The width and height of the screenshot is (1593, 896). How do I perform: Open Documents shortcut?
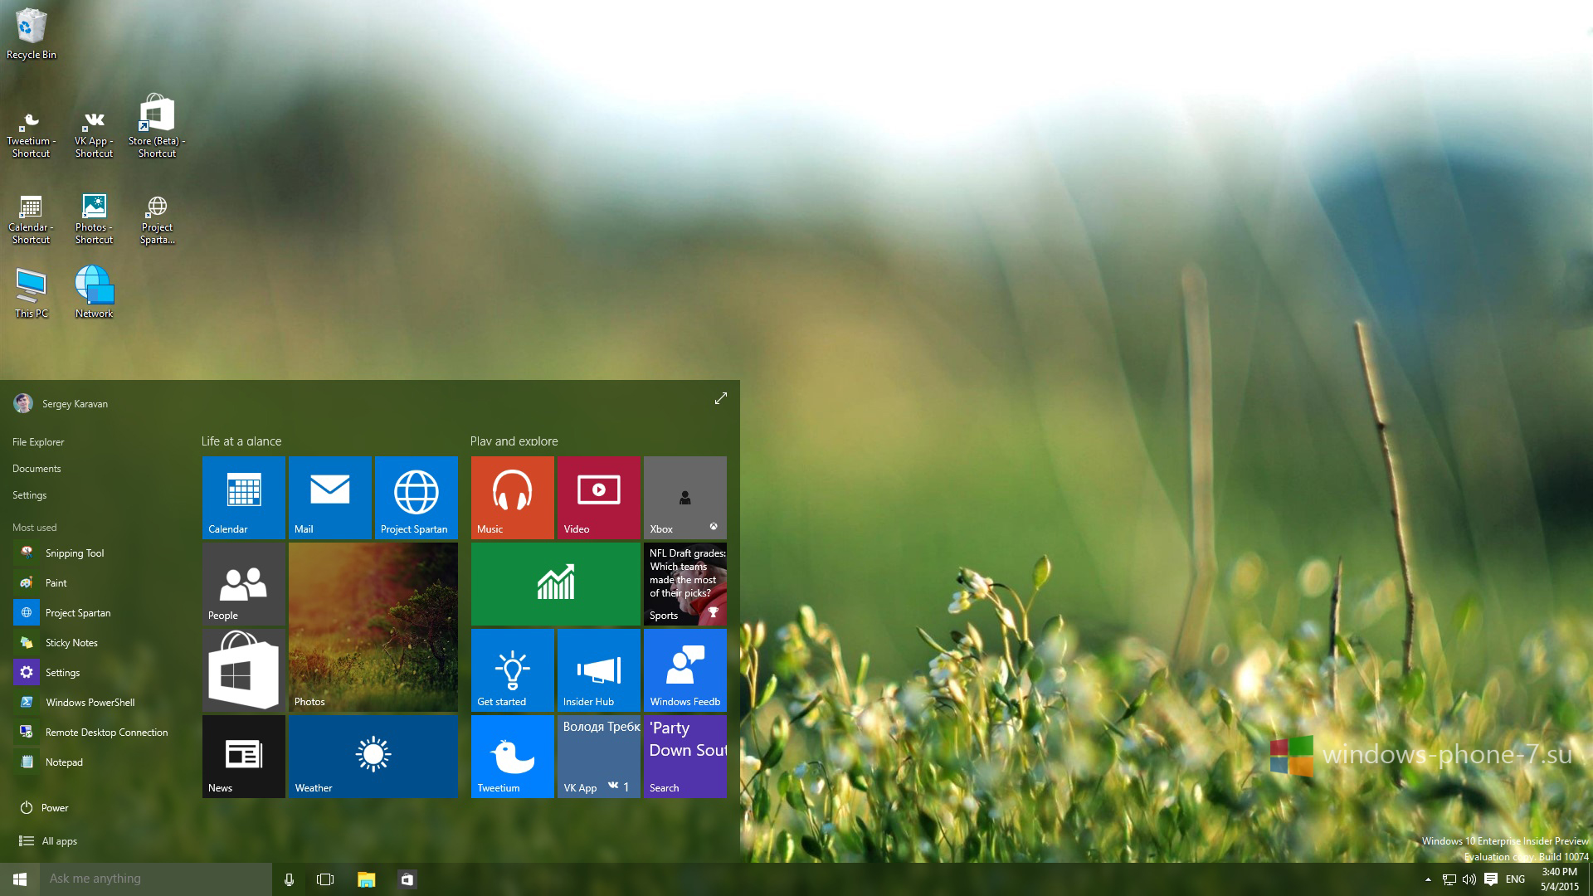click(37, 468)
